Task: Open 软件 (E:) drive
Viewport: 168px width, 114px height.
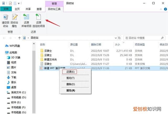Action: [x=14, y=102]
